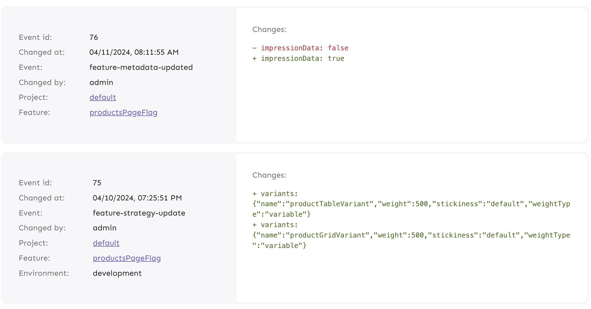Click the Environment field label in event 75
Screen dimensions: 591x309
[44, 273]
